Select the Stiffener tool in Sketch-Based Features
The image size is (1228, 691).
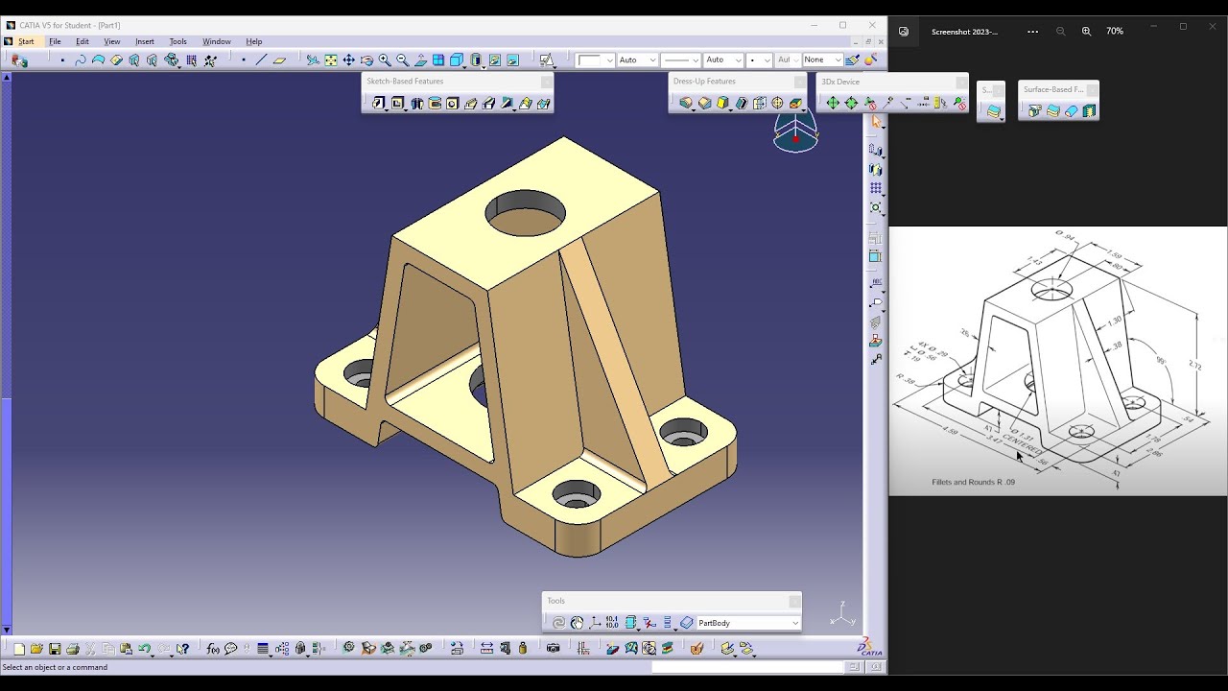click(508, 103)
